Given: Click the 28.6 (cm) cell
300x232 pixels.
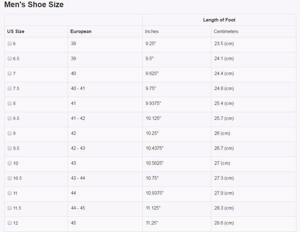Looking at the screenshot, I should 223,222.
